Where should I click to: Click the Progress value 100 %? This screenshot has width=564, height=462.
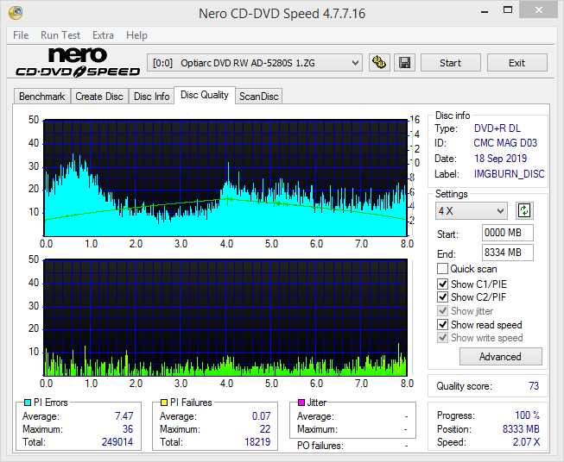[x=528, y=415]
